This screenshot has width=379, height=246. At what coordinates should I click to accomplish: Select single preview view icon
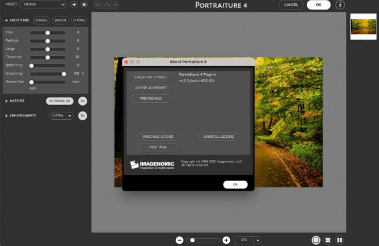(x=316, y=240)
